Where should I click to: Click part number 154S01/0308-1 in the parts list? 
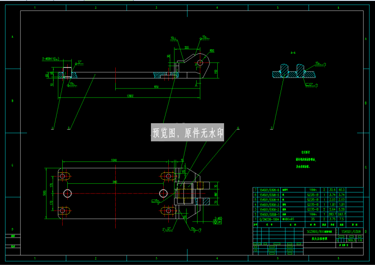pyautogui.click(x=269, y=214)
